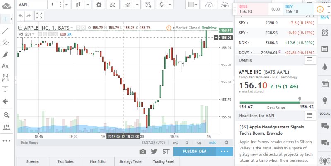331x166 pixels.
Task: Toggle the log scale option
Action: 199,142
